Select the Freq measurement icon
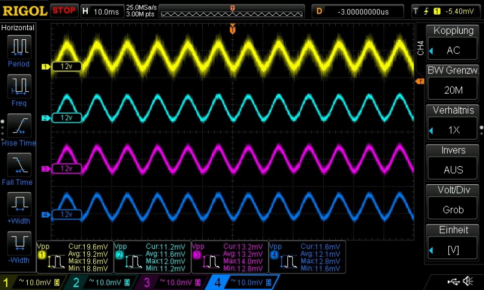484x290 pixels. tap(19, 86)
